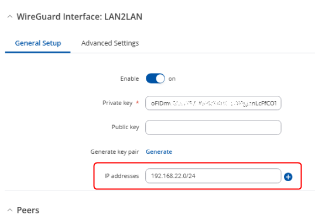
Task: Switch to the Advanced Settings tab
Action: [110, 43]
